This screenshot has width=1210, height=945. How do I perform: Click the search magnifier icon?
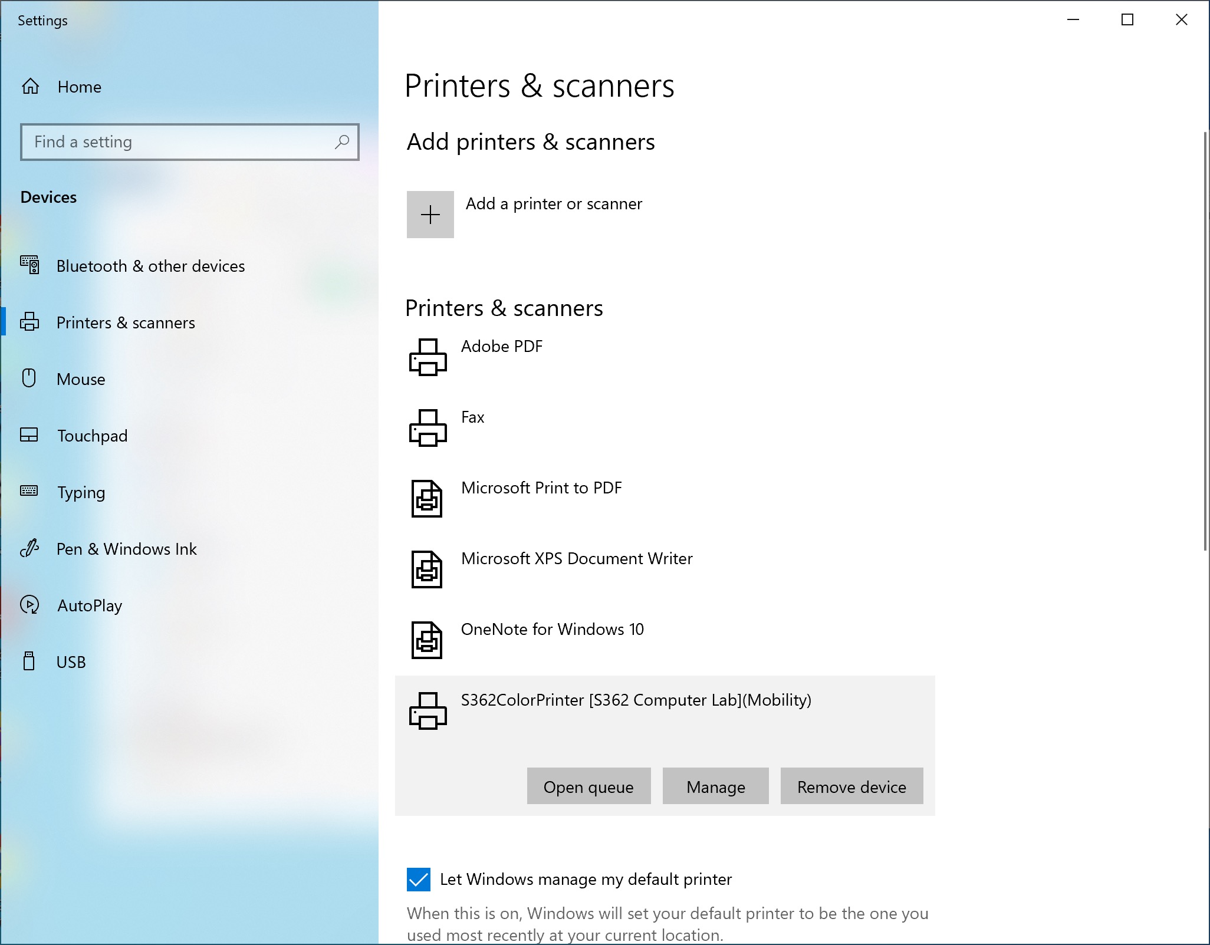pos(342,141)
